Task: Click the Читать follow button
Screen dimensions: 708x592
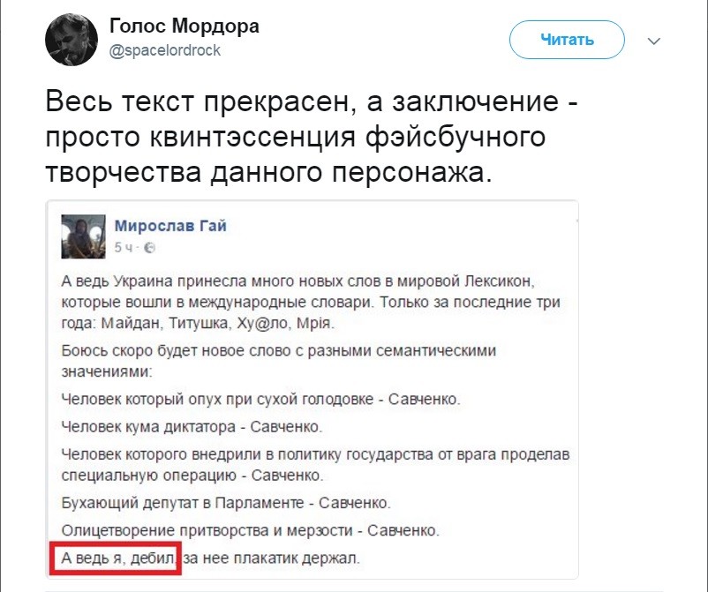Action: [x=567, y=40]
